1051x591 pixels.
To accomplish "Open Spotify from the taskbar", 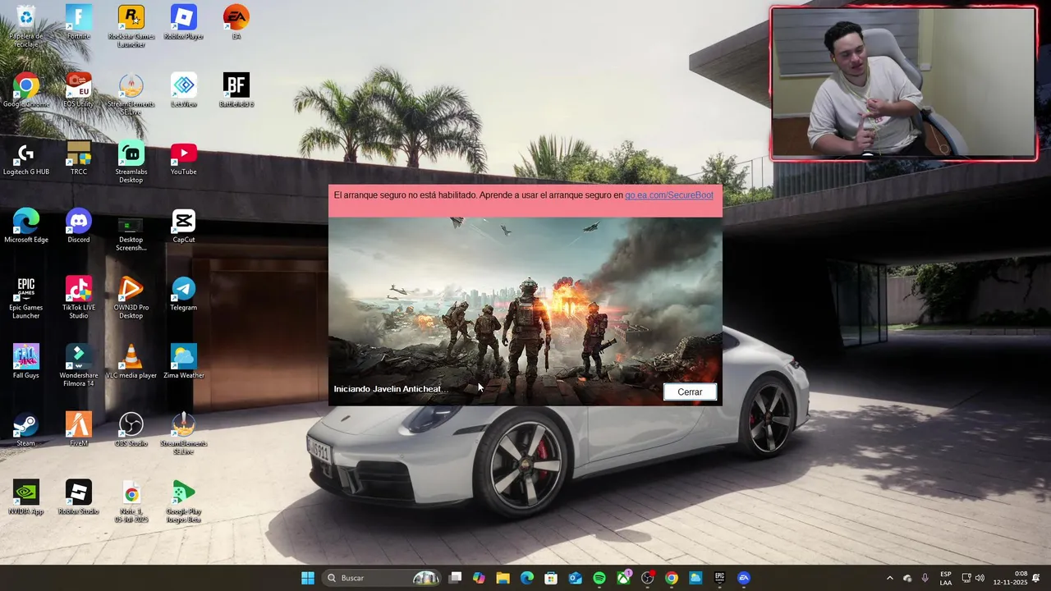I will (599, 578).
